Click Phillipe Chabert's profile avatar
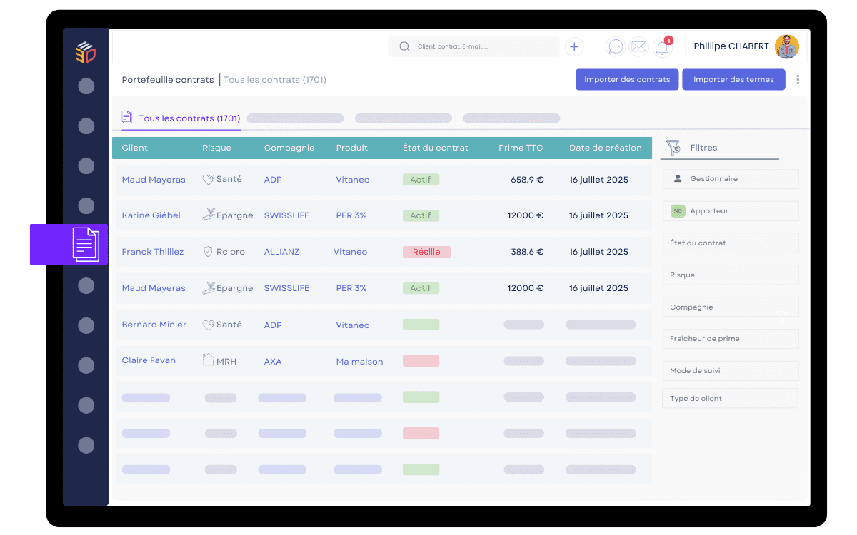This screenshot has width=857, height=535. tap(786, 46)
